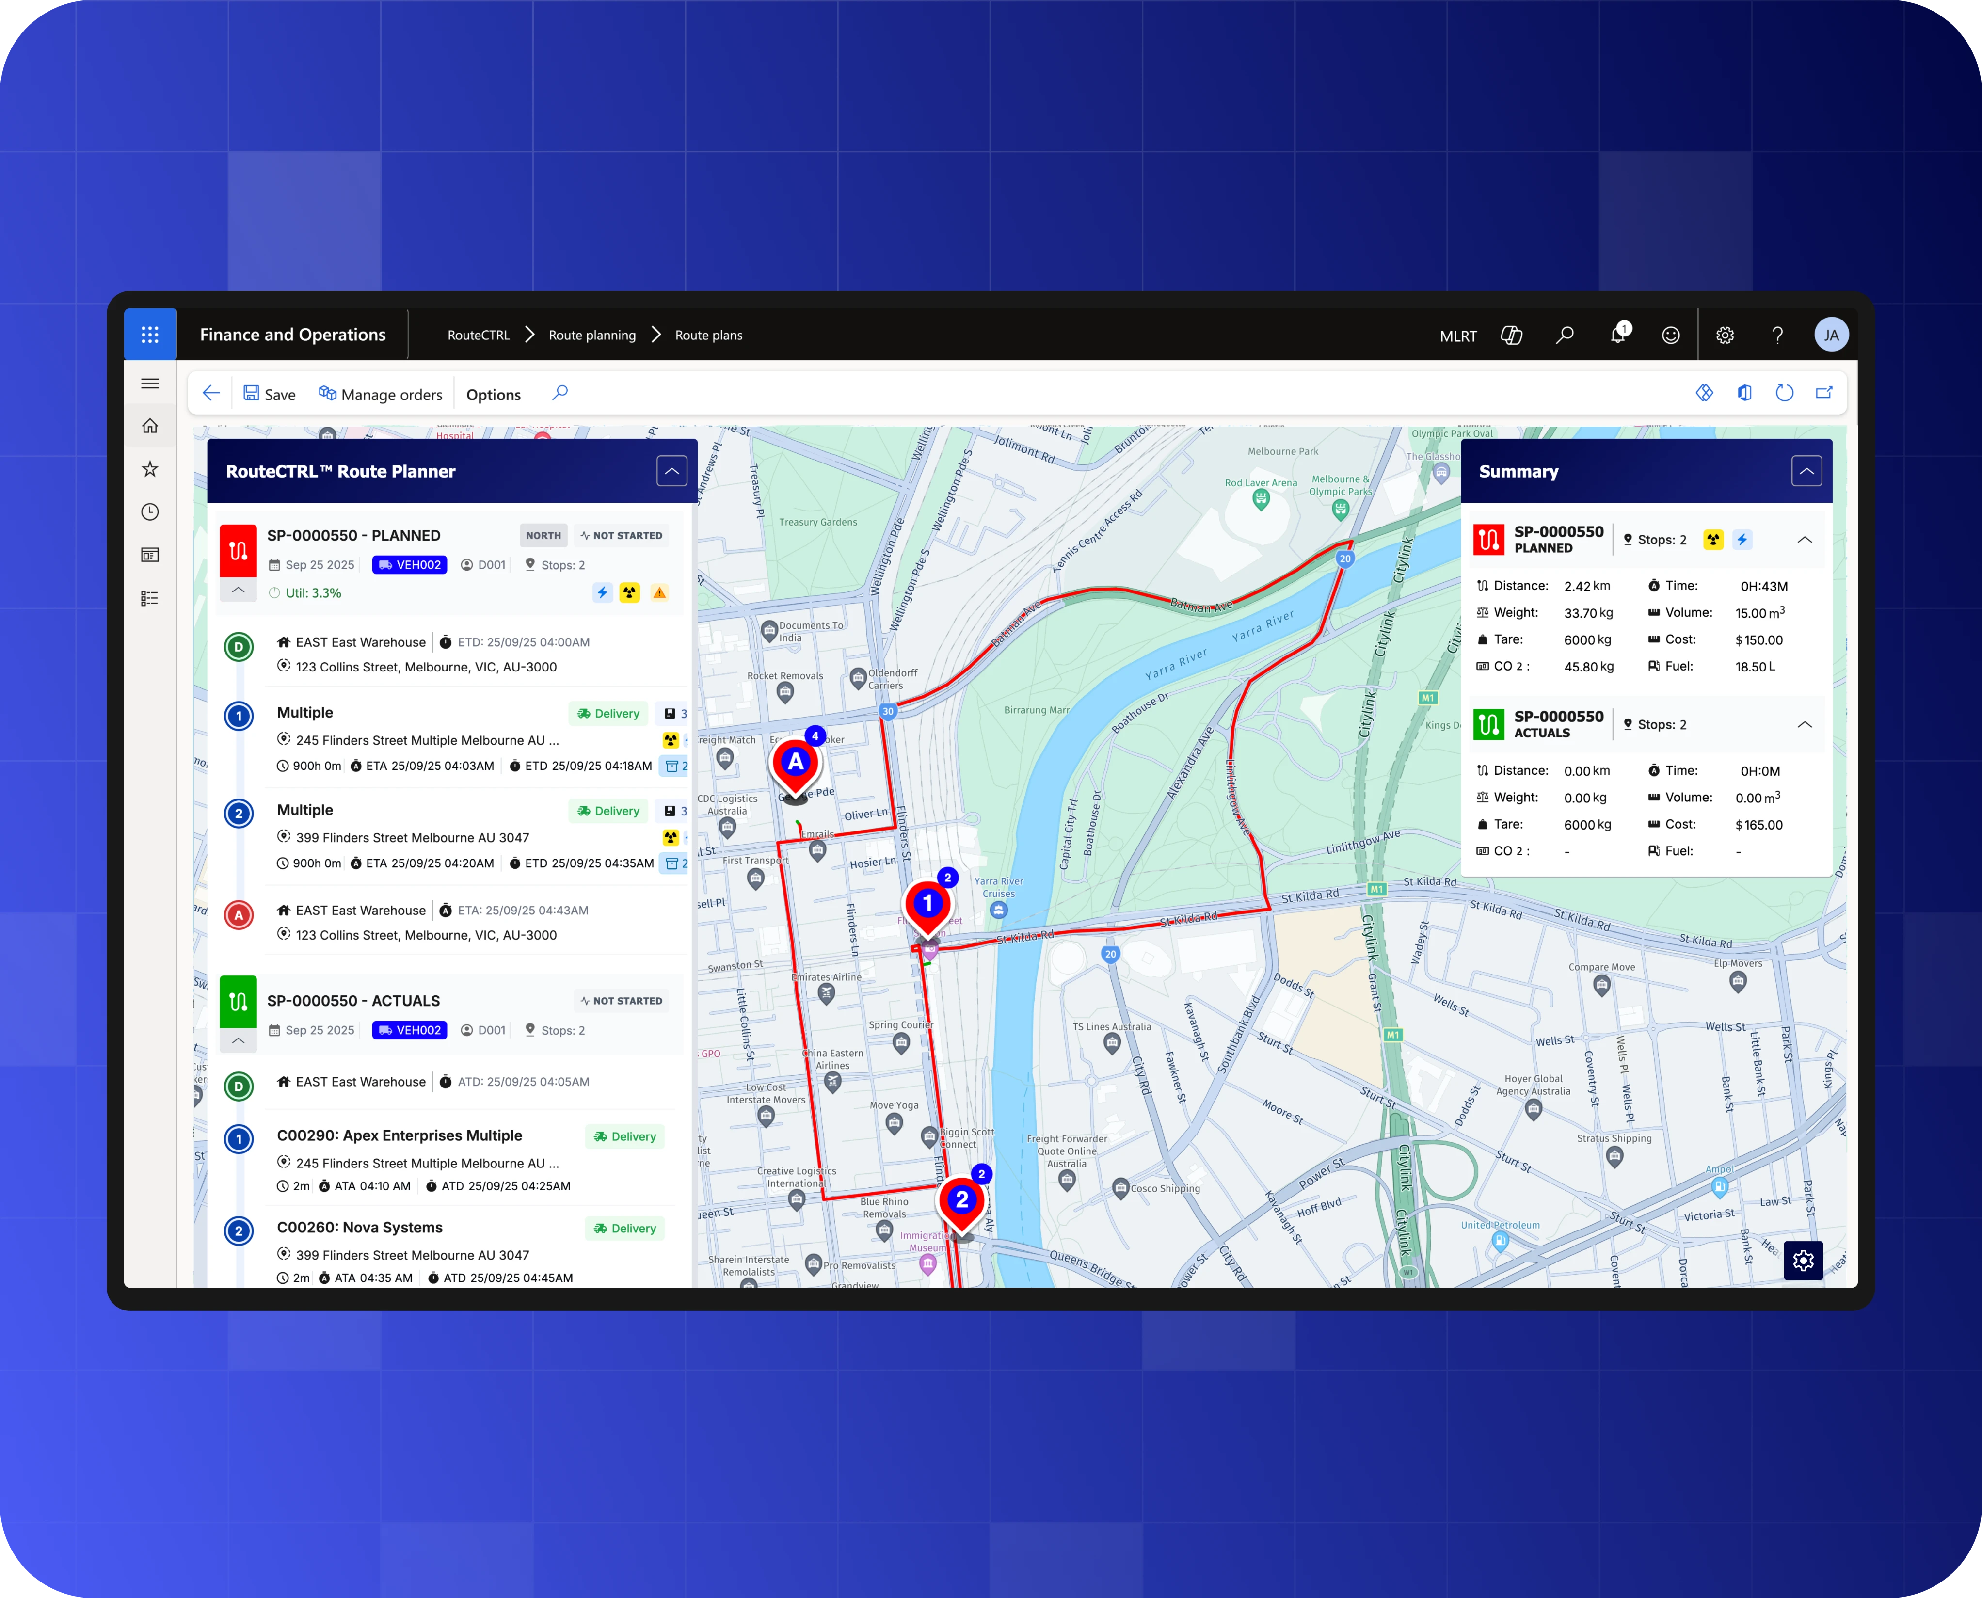Open the settings gear in the top bar
Viewport: 1982px width, 1598px height.
(1725, 335)
